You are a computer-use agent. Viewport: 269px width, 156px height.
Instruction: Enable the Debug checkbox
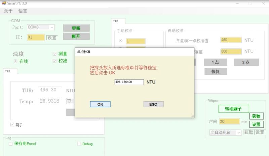79,144
